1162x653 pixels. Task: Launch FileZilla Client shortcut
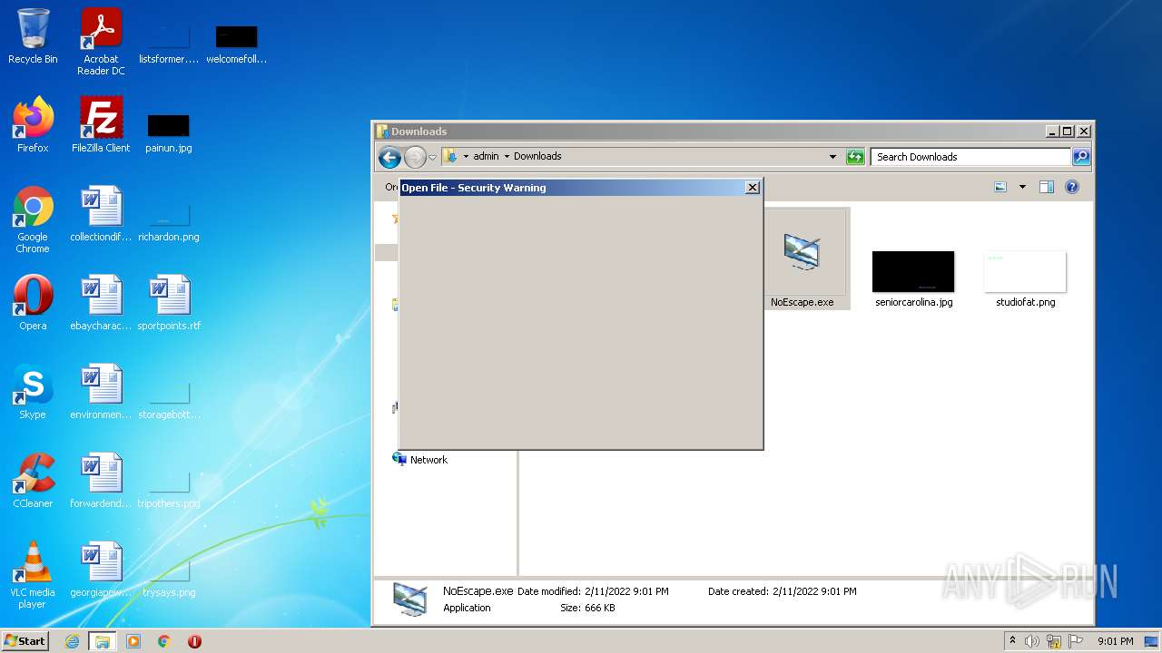point(101,125)
